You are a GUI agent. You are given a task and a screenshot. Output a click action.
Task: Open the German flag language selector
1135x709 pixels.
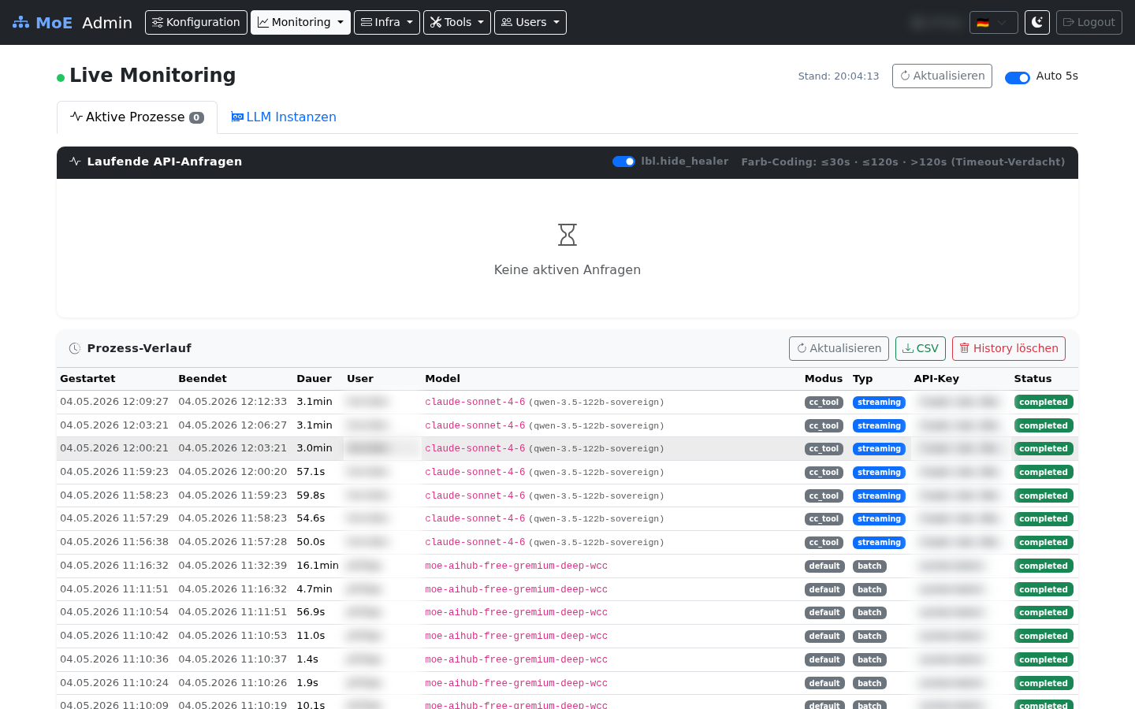click(x=993, y=22)
